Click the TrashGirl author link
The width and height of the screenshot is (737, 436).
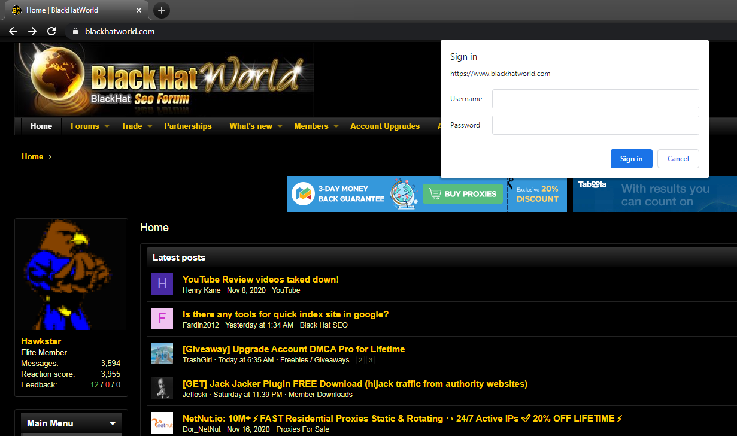pyautogui.click(x=198, y=360)
